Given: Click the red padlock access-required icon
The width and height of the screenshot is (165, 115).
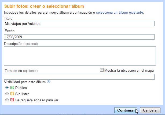Looking at the screenshot, I should pyautogui.click(x=12, y=99).
